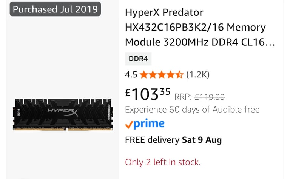Click the Only 2 left in stock notice
Viewport: 290px width, 179px height.
click(163, 162)
